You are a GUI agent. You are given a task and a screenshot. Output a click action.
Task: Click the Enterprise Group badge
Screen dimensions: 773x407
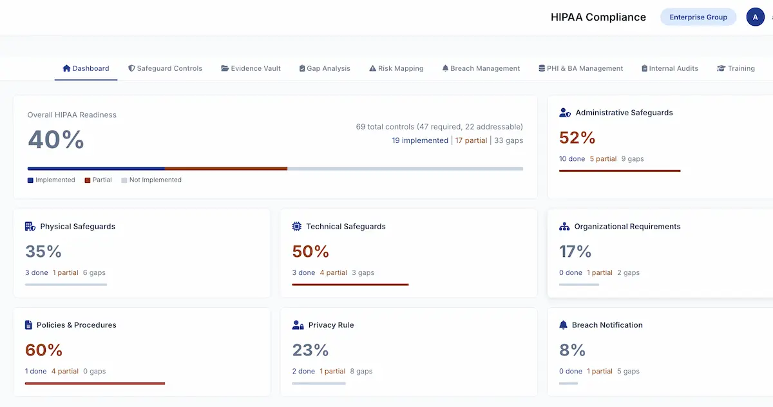pyautogui.click(x=698, y=17)
